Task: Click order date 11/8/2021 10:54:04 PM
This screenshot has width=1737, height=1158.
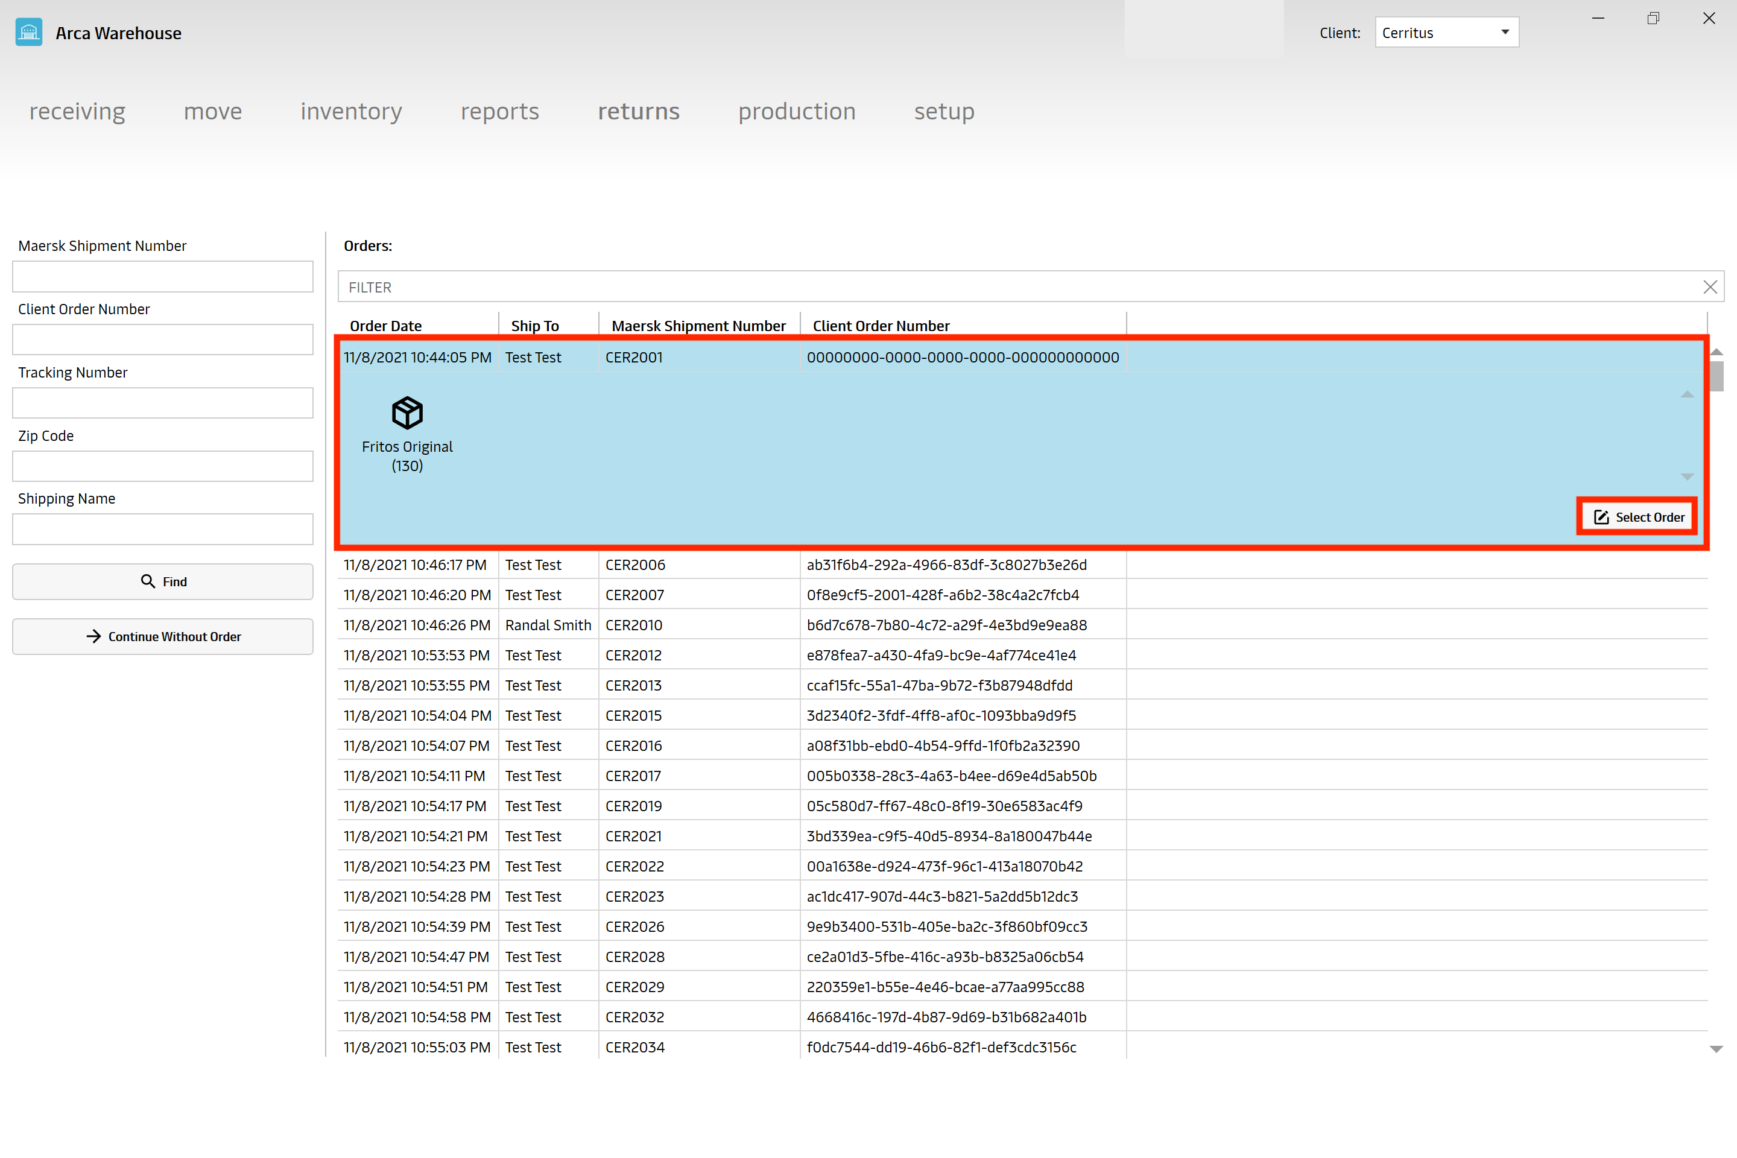Action: coord(417,716)
